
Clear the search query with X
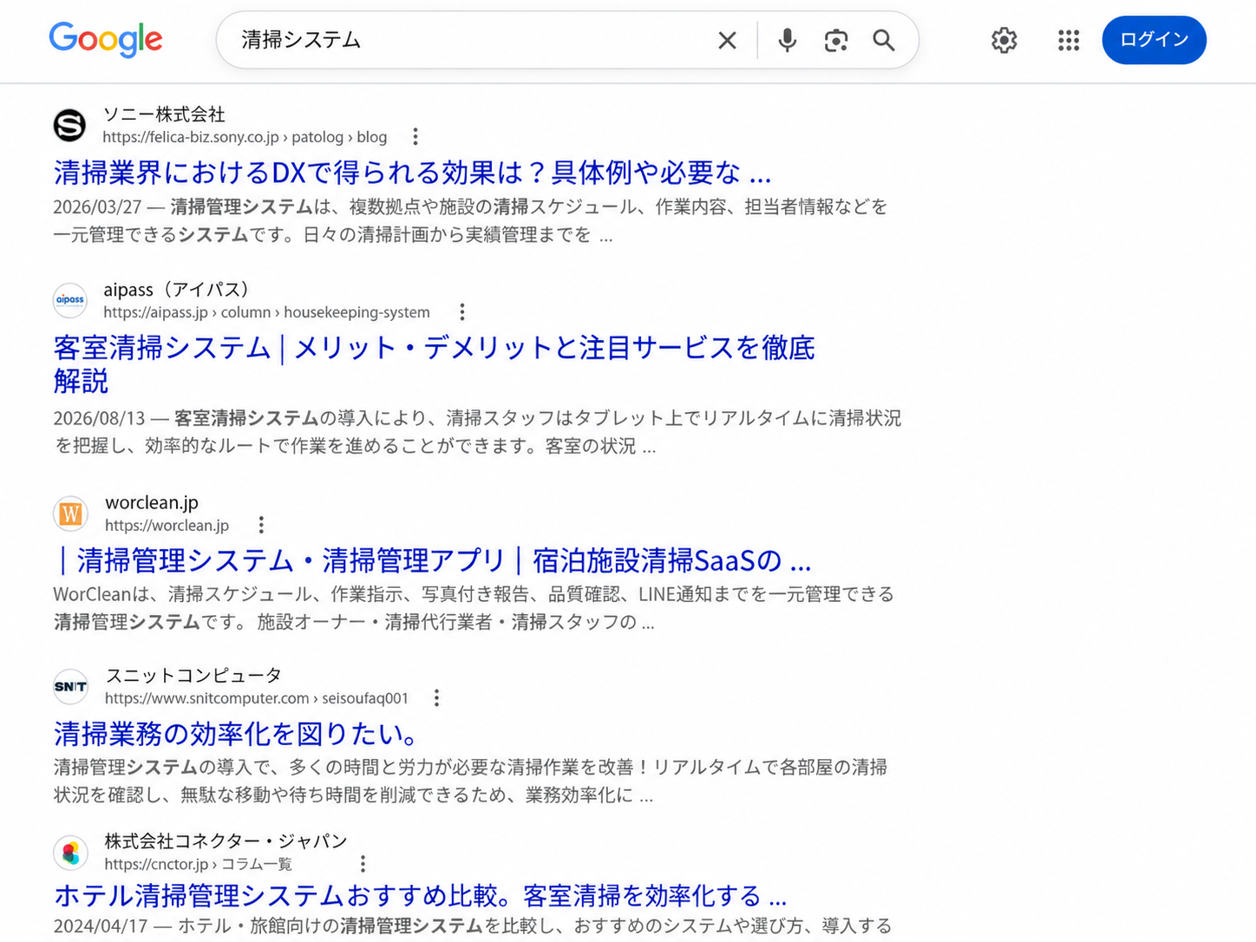pyautogui.click(x=727, y=40)
